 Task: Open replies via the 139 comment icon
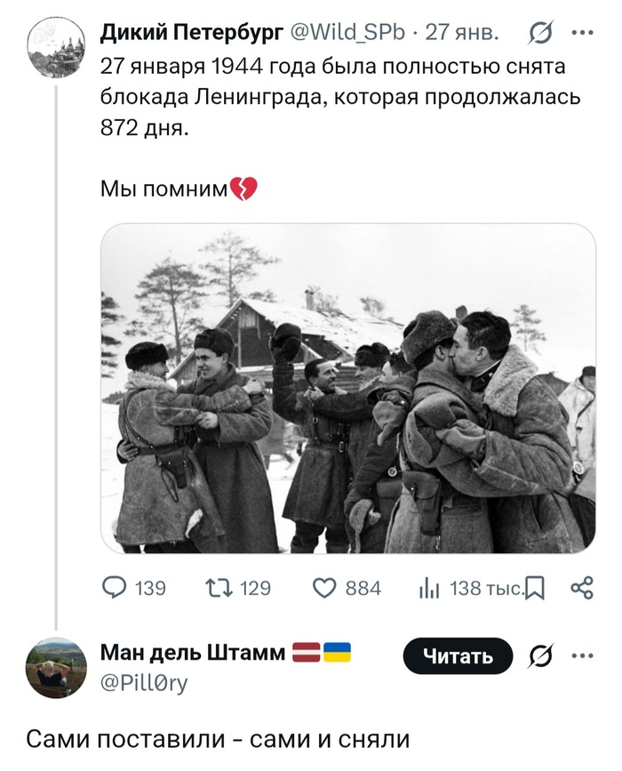coord(116,588)
